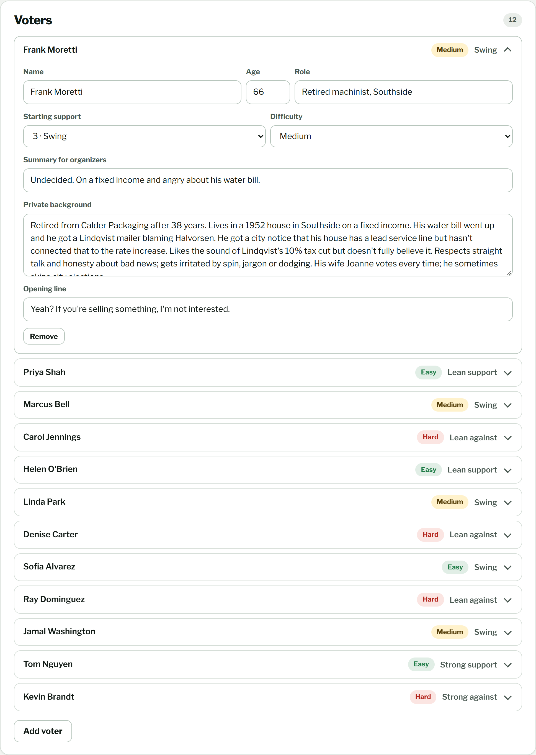Expand Helen O'Brien row chevron
This screenshot has width=536, height=755.
(507, 470)
